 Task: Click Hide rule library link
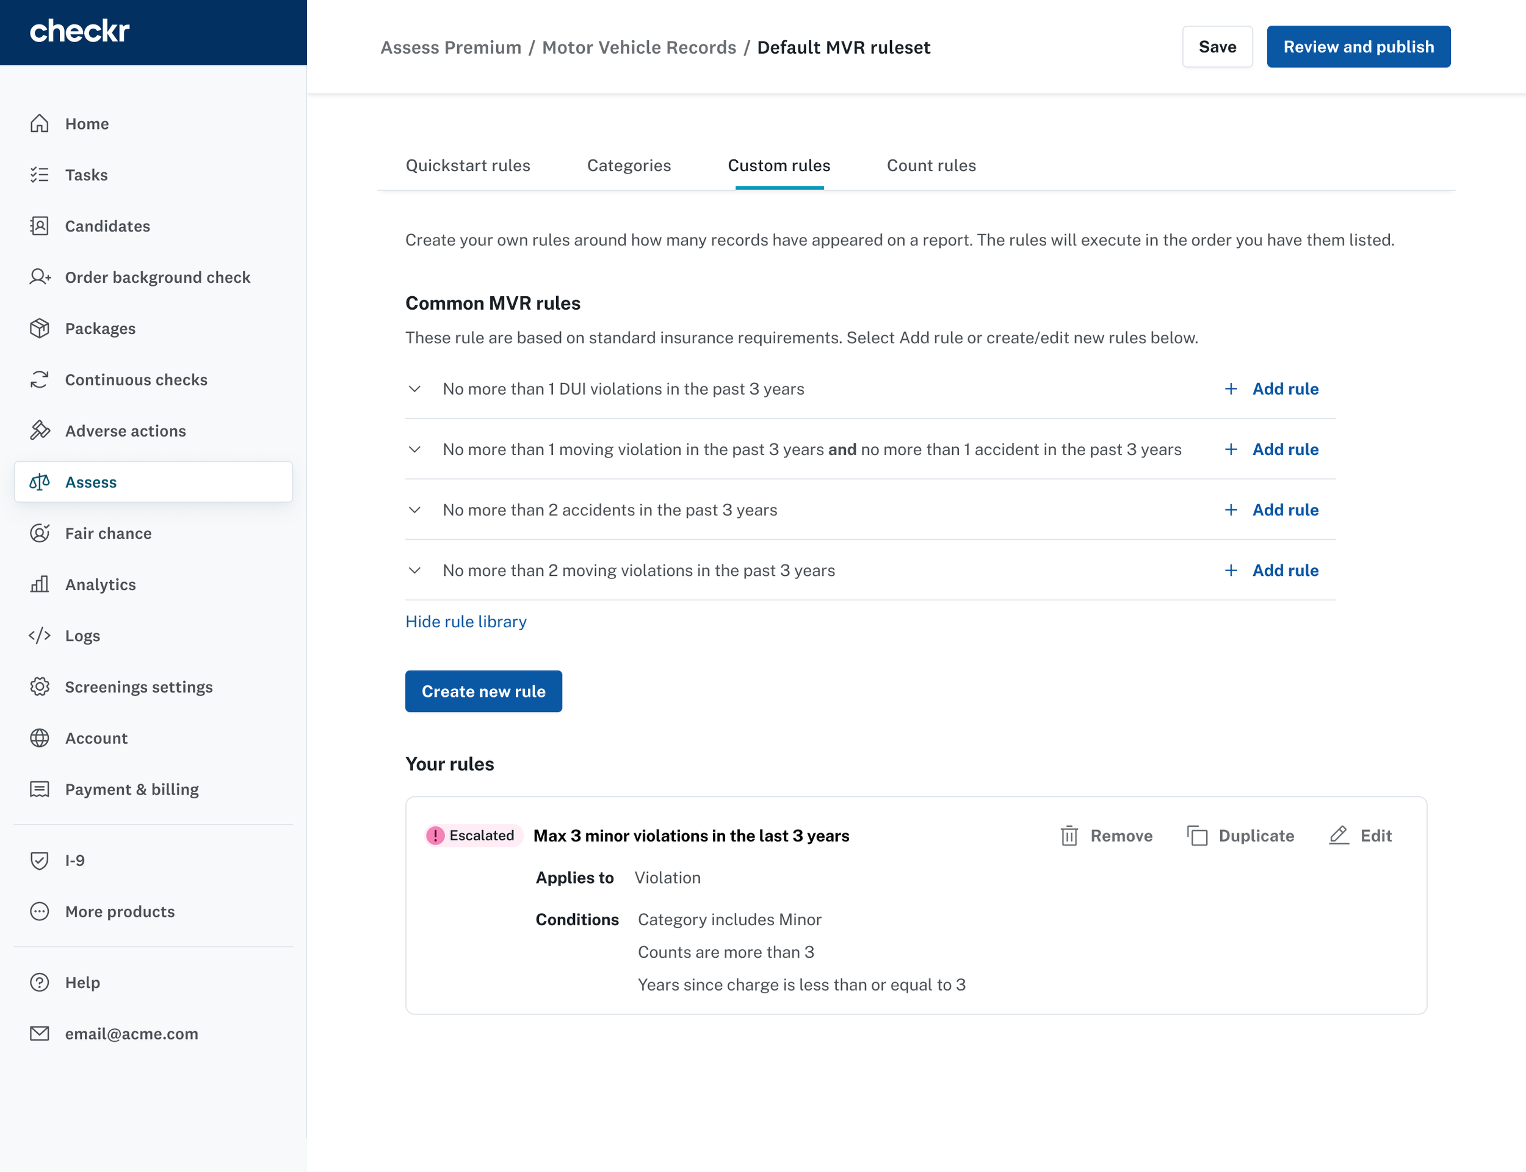466,621
